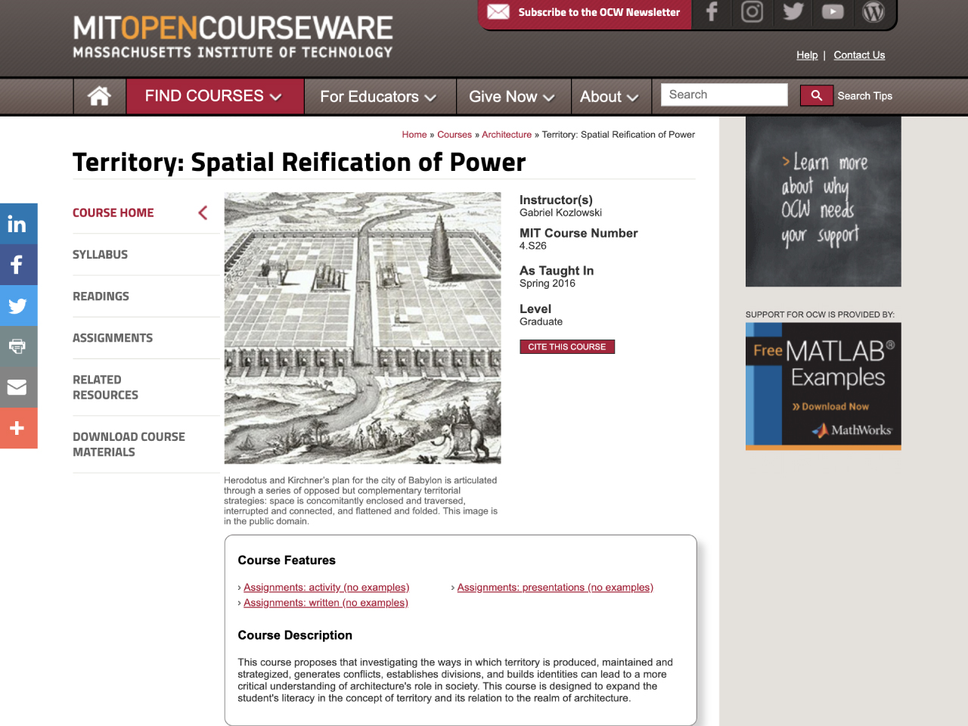The image size is (968, 726).
Task: Open the OCW Instagram page
Action: 752,11
